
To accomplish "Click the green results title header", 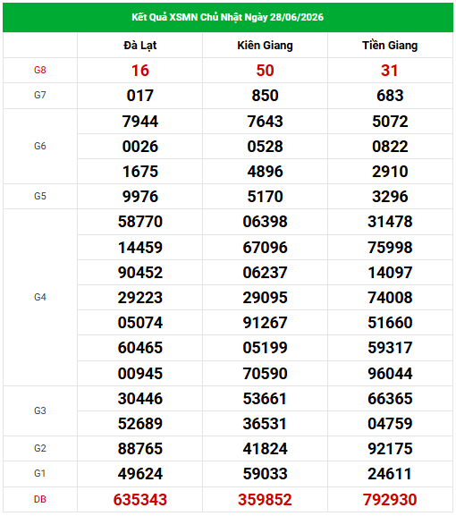I will point(228,17).
